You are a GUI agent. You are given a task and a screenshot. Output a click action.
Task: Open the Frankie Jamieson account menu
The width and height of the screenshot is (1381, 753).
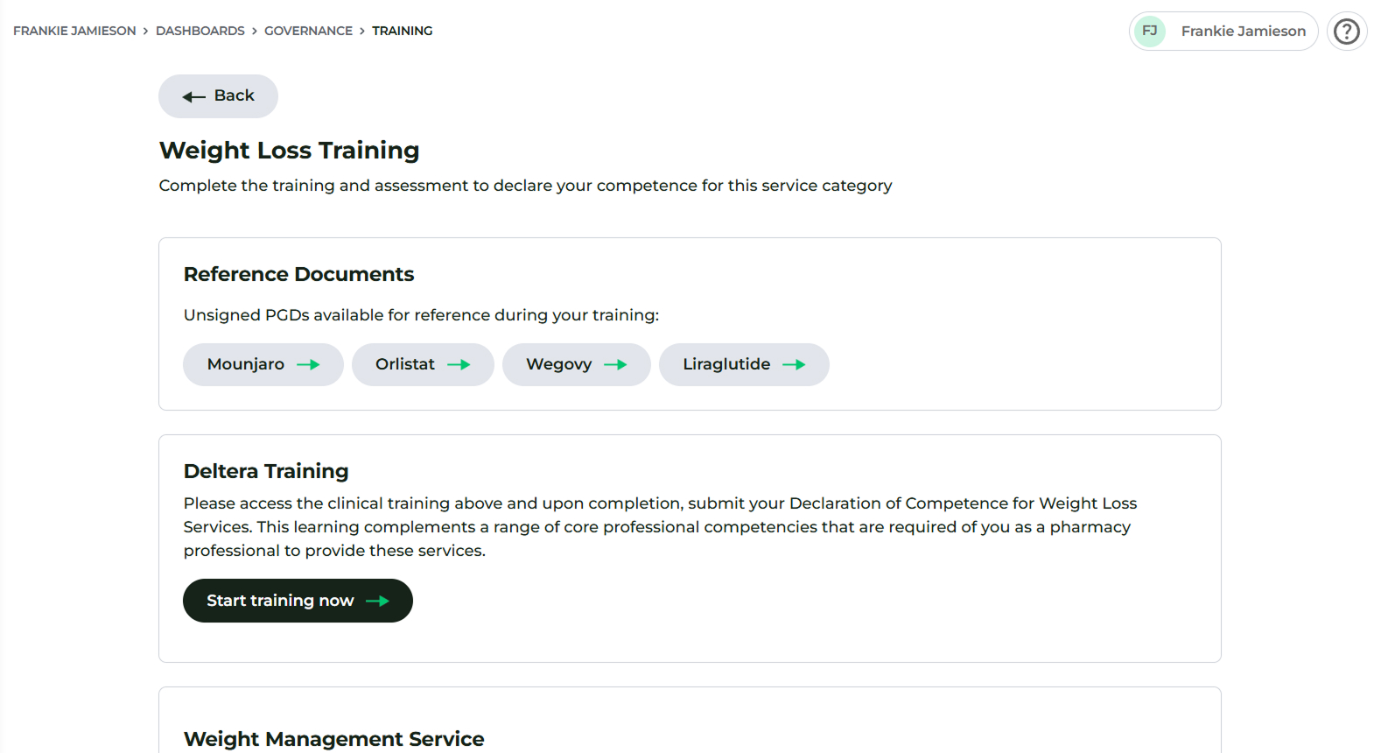pos(1242,32)
